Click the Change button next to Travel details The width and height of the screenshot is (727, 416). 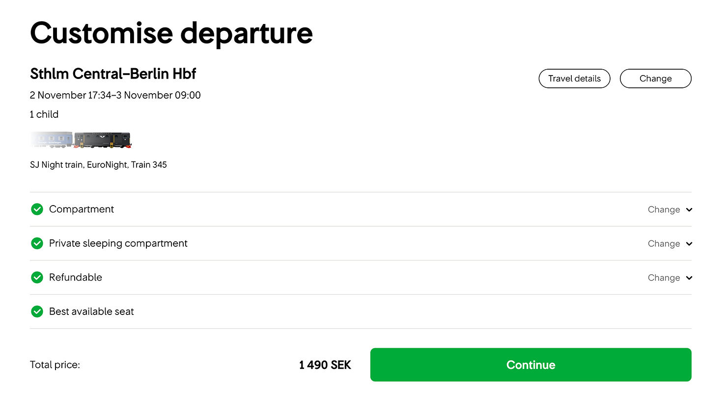(x=655, y=78)
